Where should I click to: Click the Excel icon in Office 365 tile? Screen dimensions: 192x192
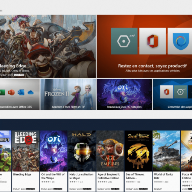click(2, 93)
